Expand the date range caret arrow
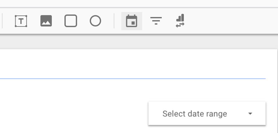Image resolution: width=278 pixels, height=133 pixels. (x=250, y=113)
